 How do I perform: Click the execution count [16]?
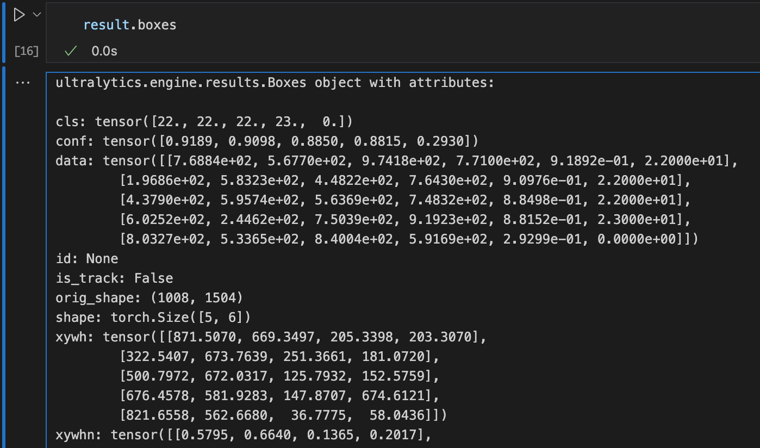(x=26, y=51)
